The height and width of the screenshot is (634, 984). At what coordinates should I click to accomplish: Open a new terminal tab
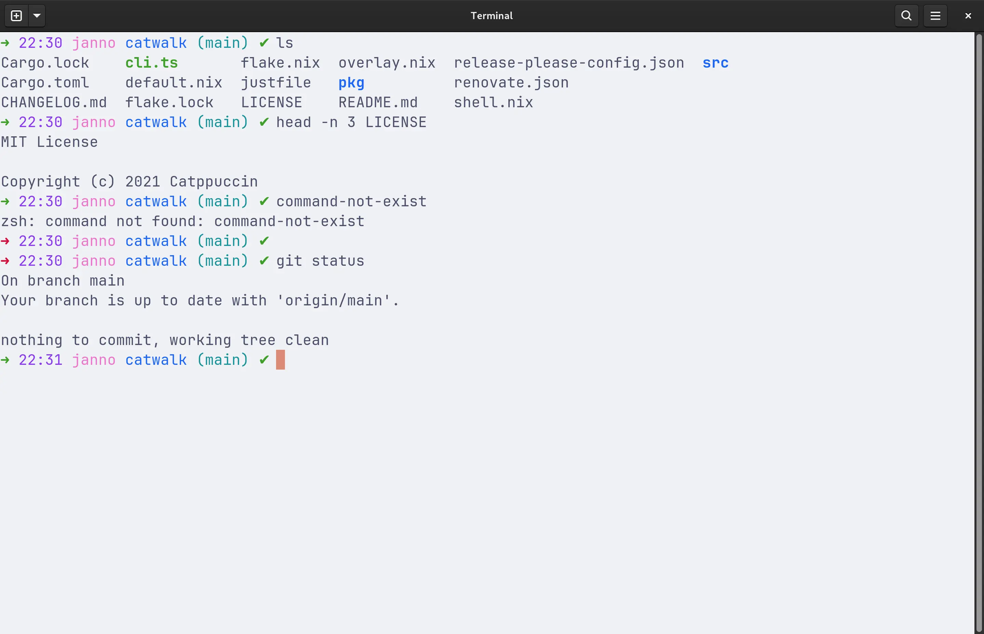click(x=16, y=16)
